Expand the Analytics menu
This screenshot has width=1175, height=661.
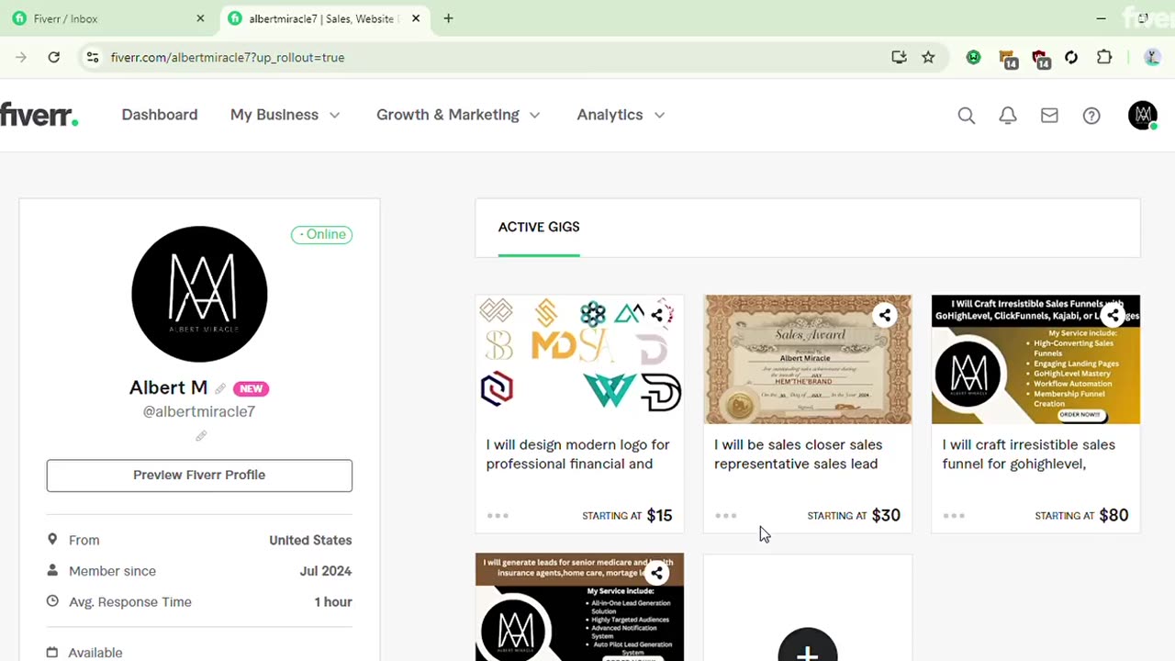621,115
